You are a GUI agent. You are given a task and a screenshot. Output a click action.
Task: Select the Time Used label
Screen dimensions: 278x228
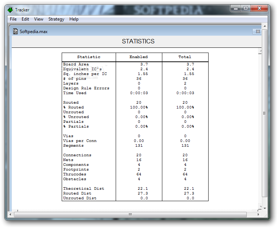[x=75, y=93]
